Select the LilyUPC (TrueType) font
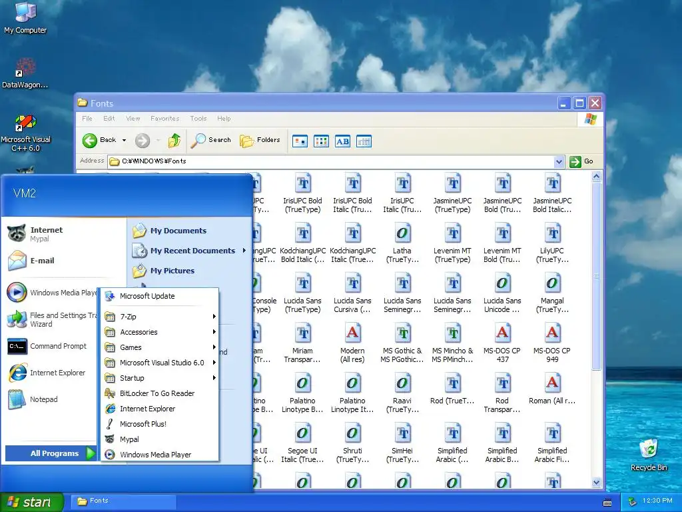Image resolution: width=682 pixels, height=512 pixels. [552, 243]
